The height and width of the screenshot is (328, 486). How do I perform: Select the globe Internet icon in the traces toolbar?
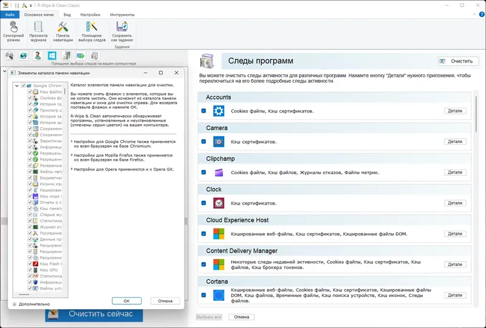click(24, 56)
